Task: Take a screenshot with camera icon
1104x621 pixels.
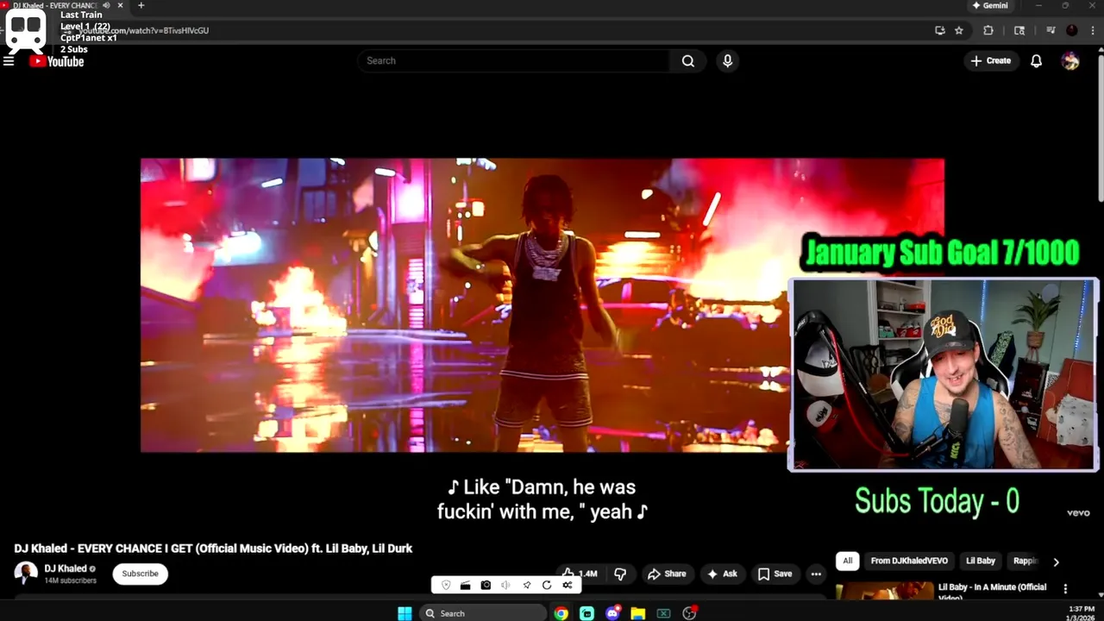Action: [x=486, y=586]
